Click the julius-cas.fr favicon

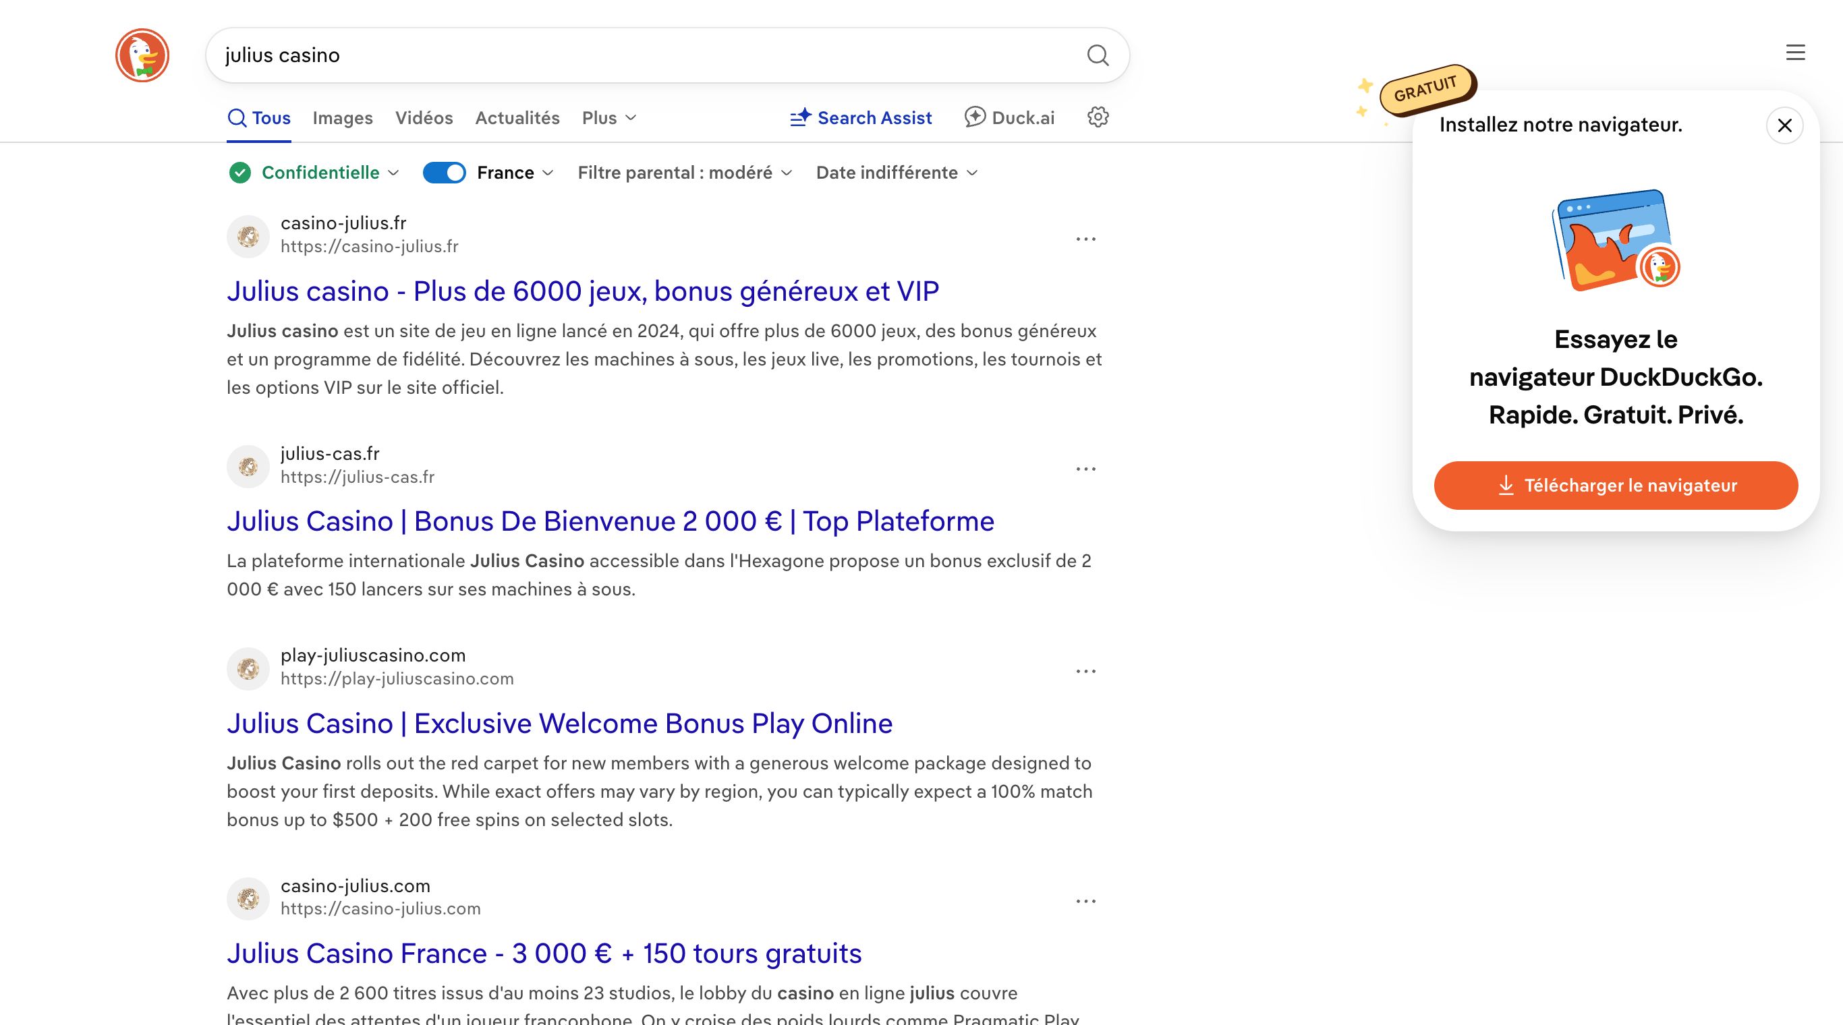pyautogui.click(x=248, y=467)
